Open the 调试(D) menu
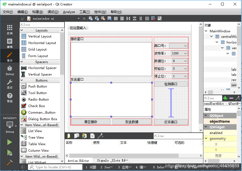The width and height of the screenshot is (242, 171). (x=53, y=12)
